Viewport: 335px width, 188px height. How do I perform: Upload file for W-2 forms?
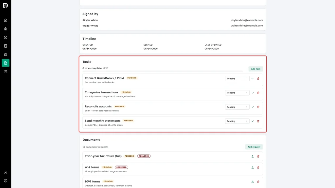253,167
